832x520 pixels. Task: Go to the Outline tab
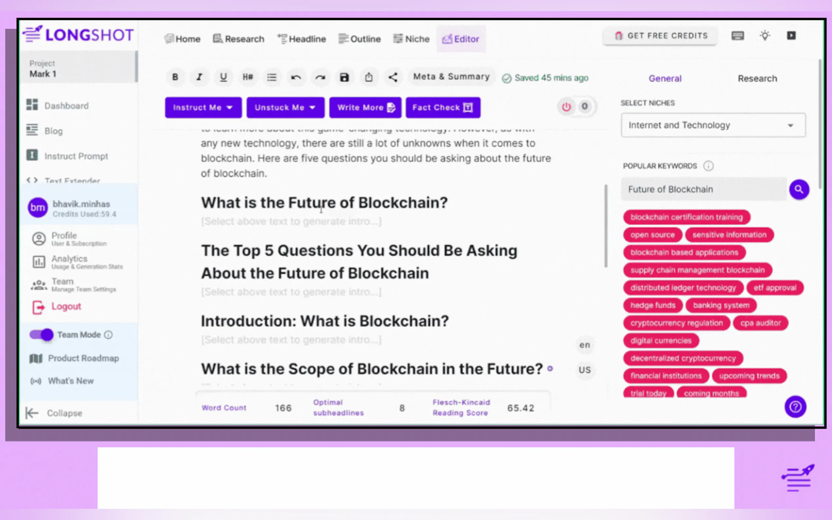coord(360,39)
